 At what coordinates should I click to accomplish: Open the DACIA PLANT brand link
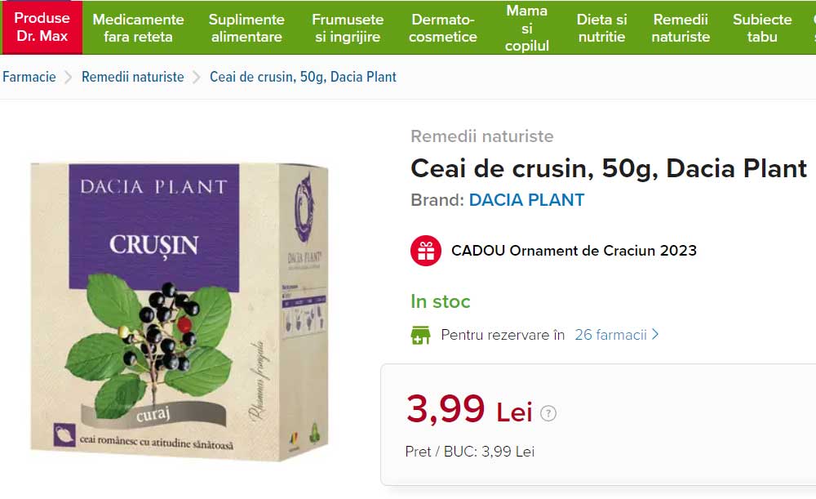point(526,200)
